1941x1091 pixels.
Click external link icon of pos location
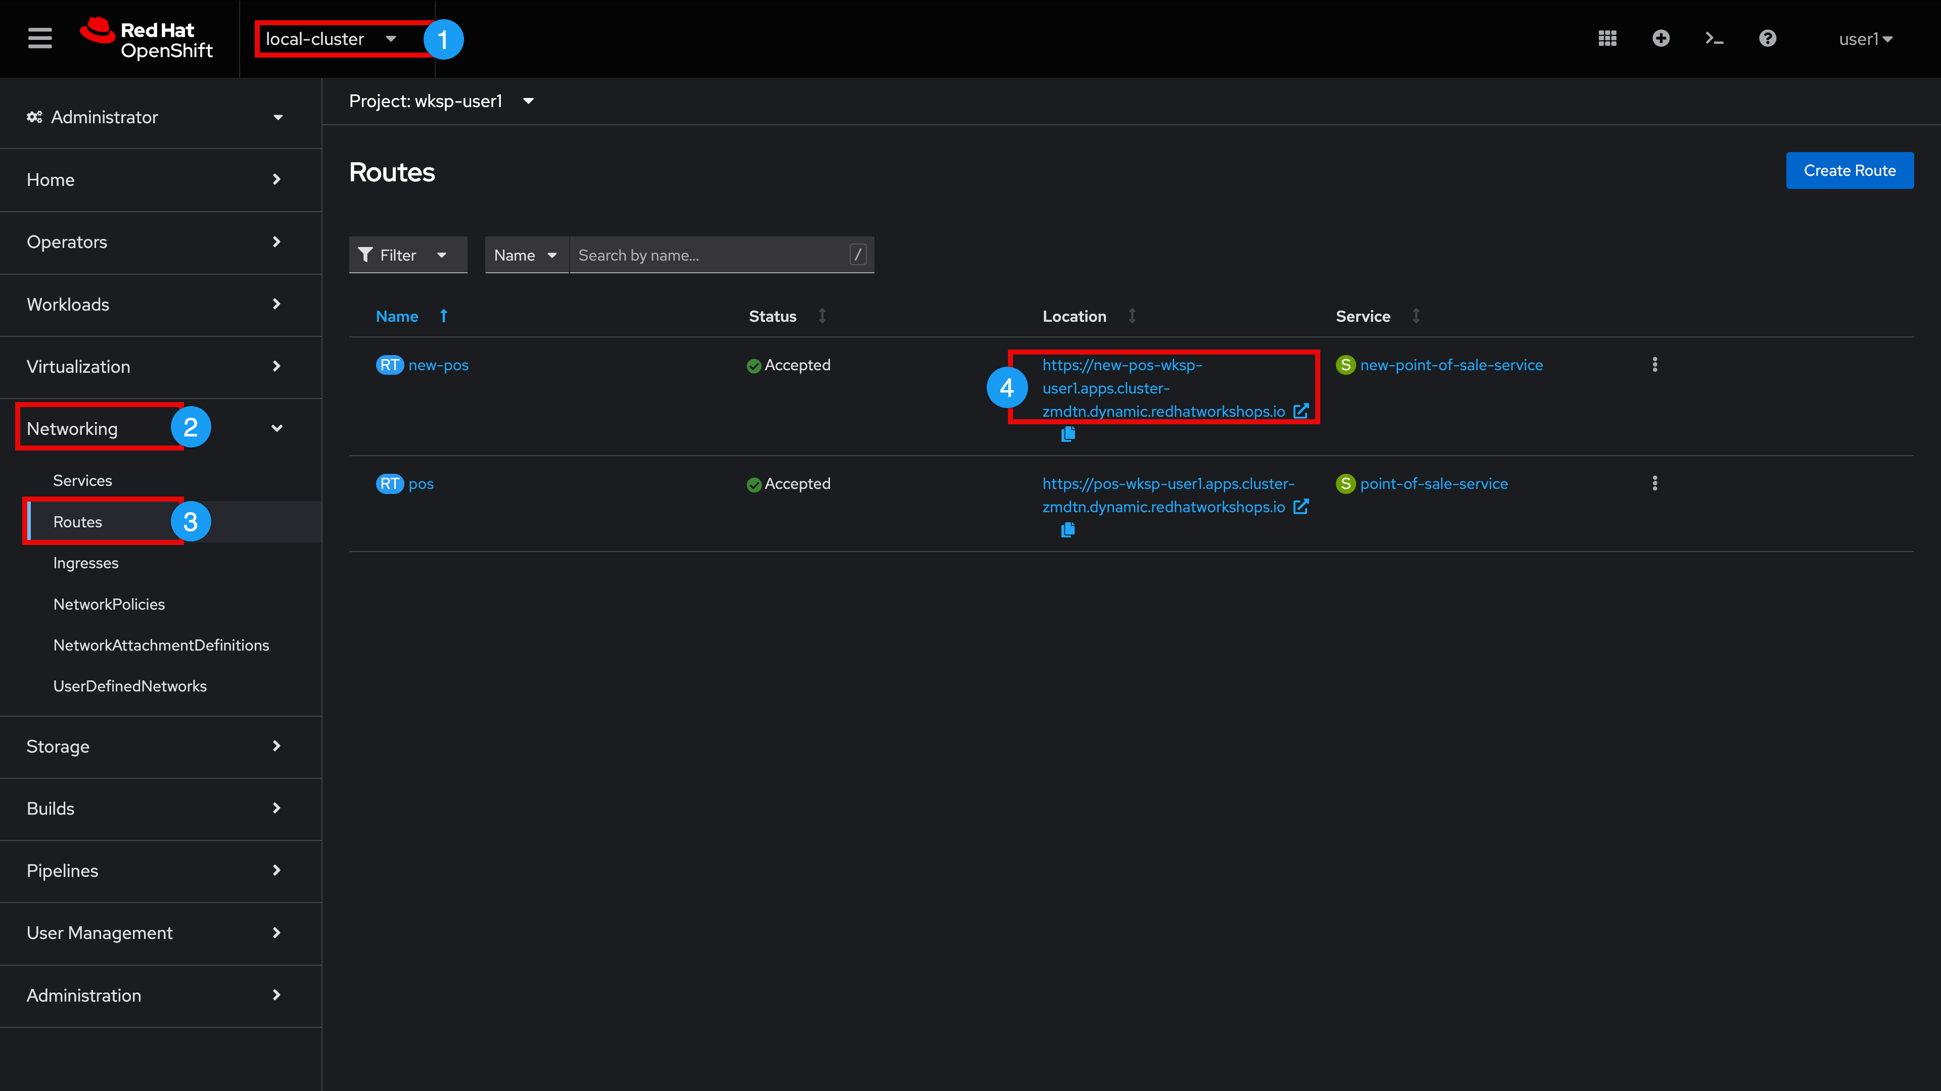tap(1301, 507)
